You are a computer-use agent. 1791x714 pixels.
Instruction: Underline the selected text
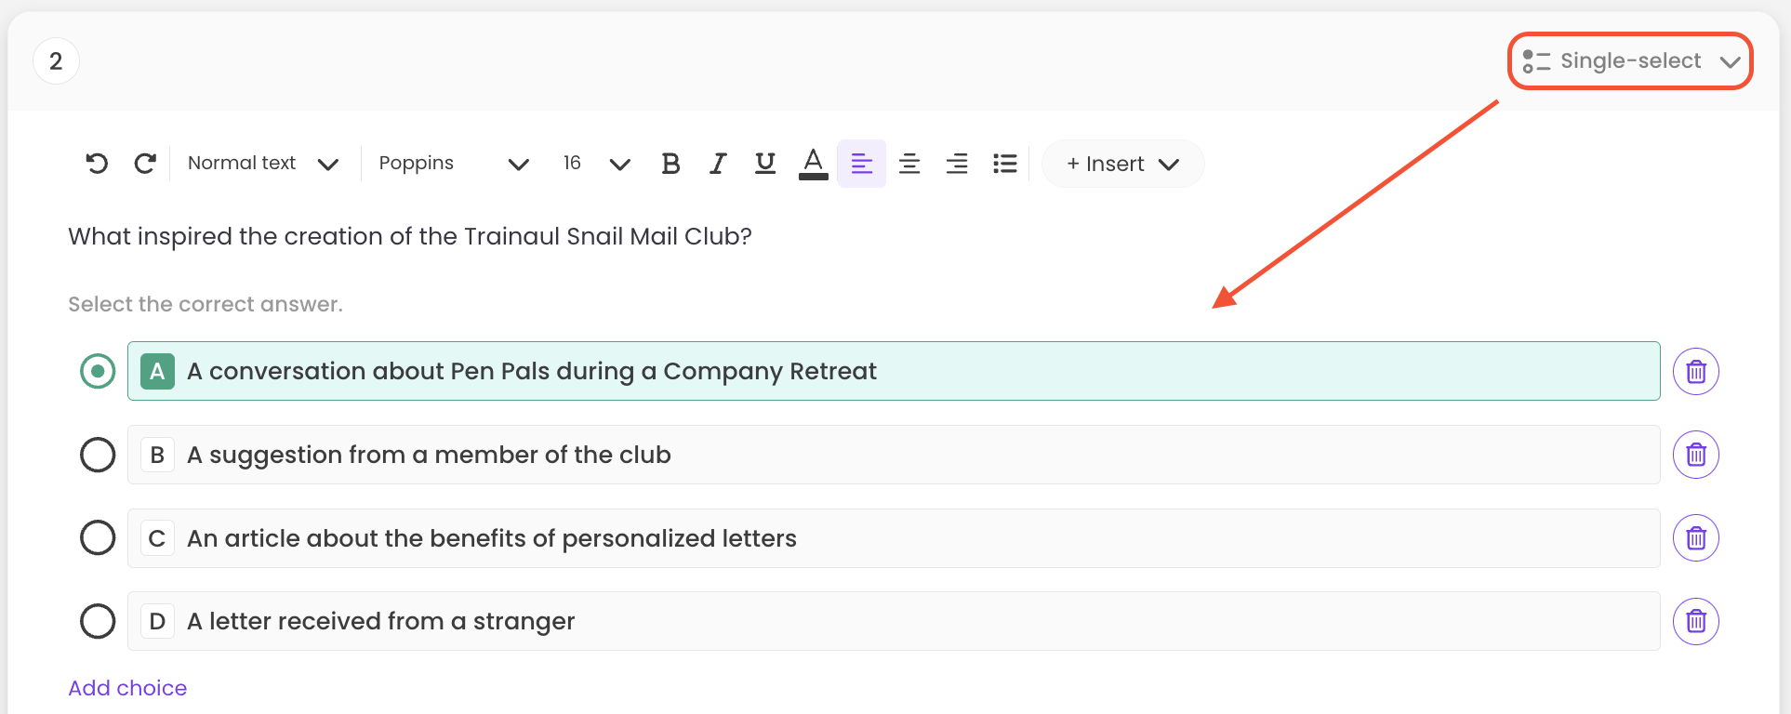764,164
